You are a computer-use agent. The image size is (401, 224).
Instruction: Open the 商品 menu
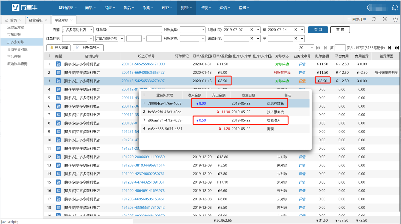(90, 8)
